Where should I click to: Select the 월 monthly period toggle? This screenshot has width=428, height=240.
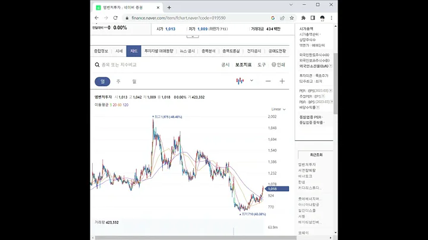click(134, 81)
